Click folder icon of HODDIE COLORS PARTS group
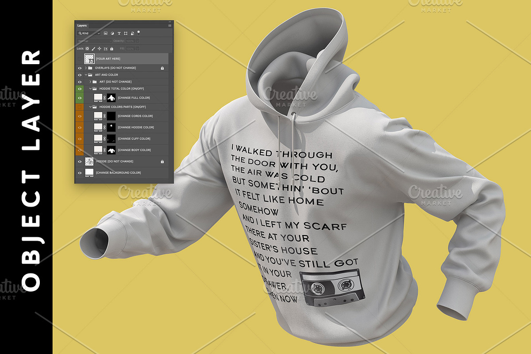 95,107
